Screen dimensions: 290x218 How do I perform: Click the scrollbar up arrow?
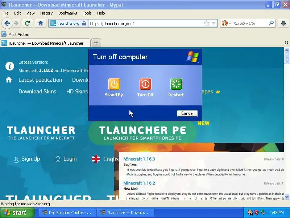(x=287, y=50)
